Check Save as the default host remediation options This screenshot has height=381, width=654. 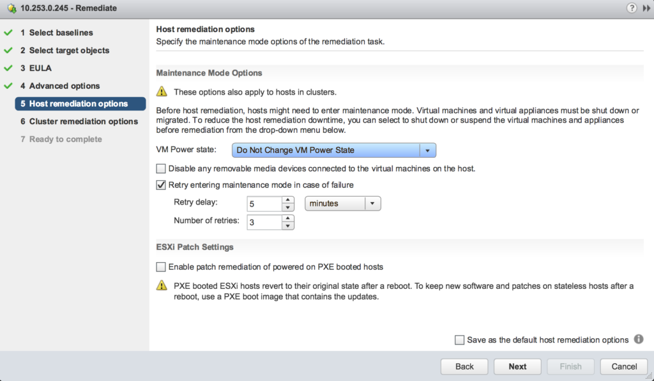click(x=459, y=339)
